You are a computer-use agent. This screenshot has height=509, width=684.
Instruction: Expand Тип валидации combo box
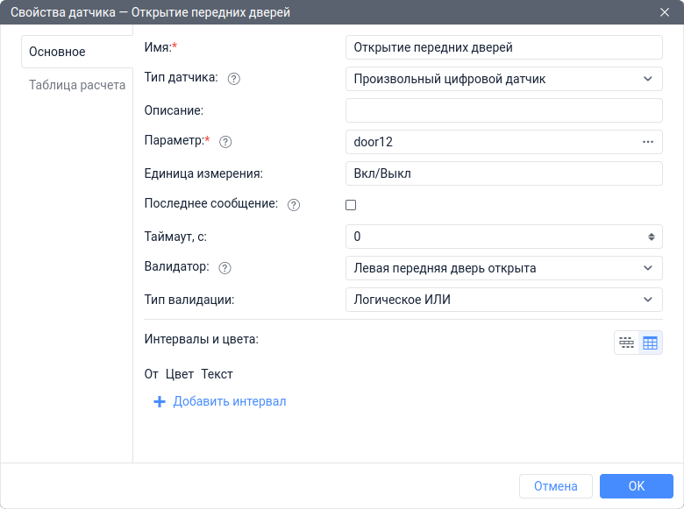point(504,300)
